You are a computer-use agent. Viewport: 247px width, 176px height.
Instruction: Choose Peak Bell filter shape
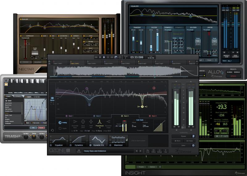click(x=91, y=124)
